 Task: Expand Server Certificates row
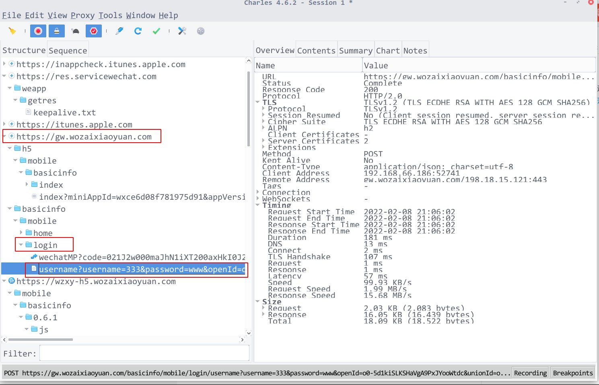point(263,141)
